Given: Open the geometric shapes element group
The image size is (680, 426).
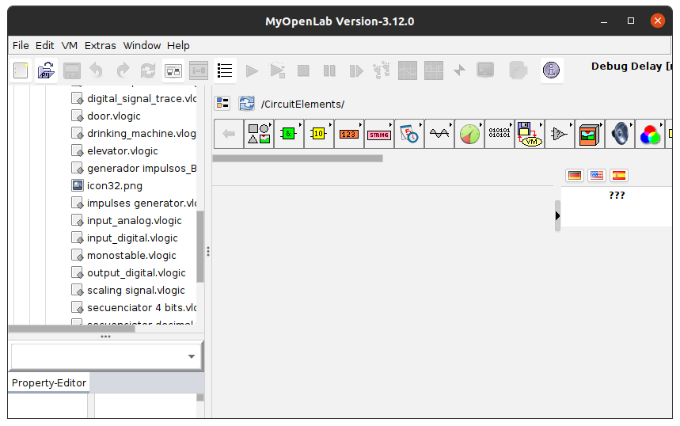Looking at the screenshot, I should click(x=259, y=134).
